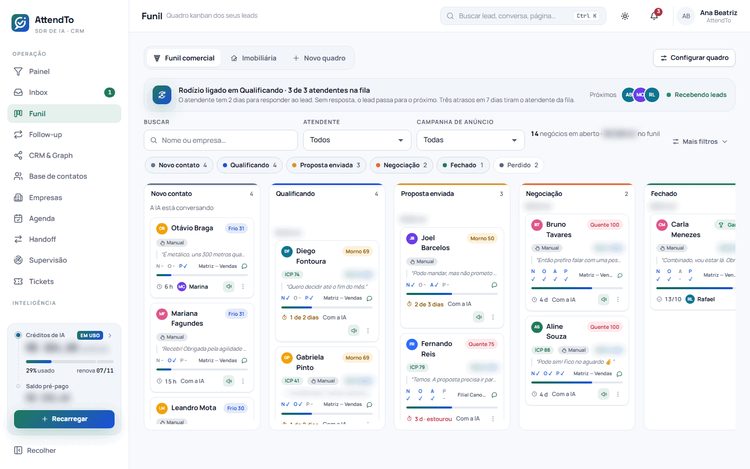The height and width of the screenshot is (469, 750).
Task: Open the Handoff page
Action: coord(64,239)
